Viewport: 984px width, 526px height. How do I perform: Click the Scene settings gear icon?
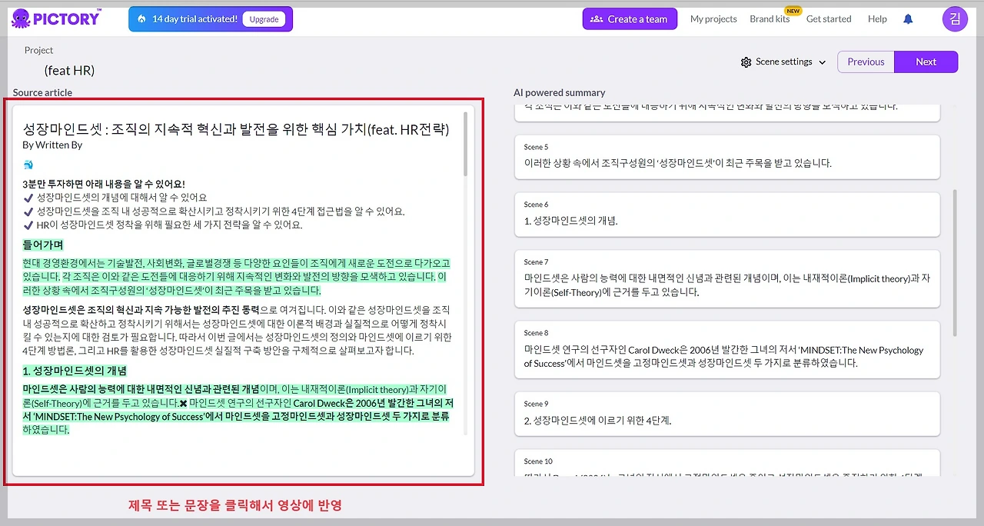click(x=746, y=62)
